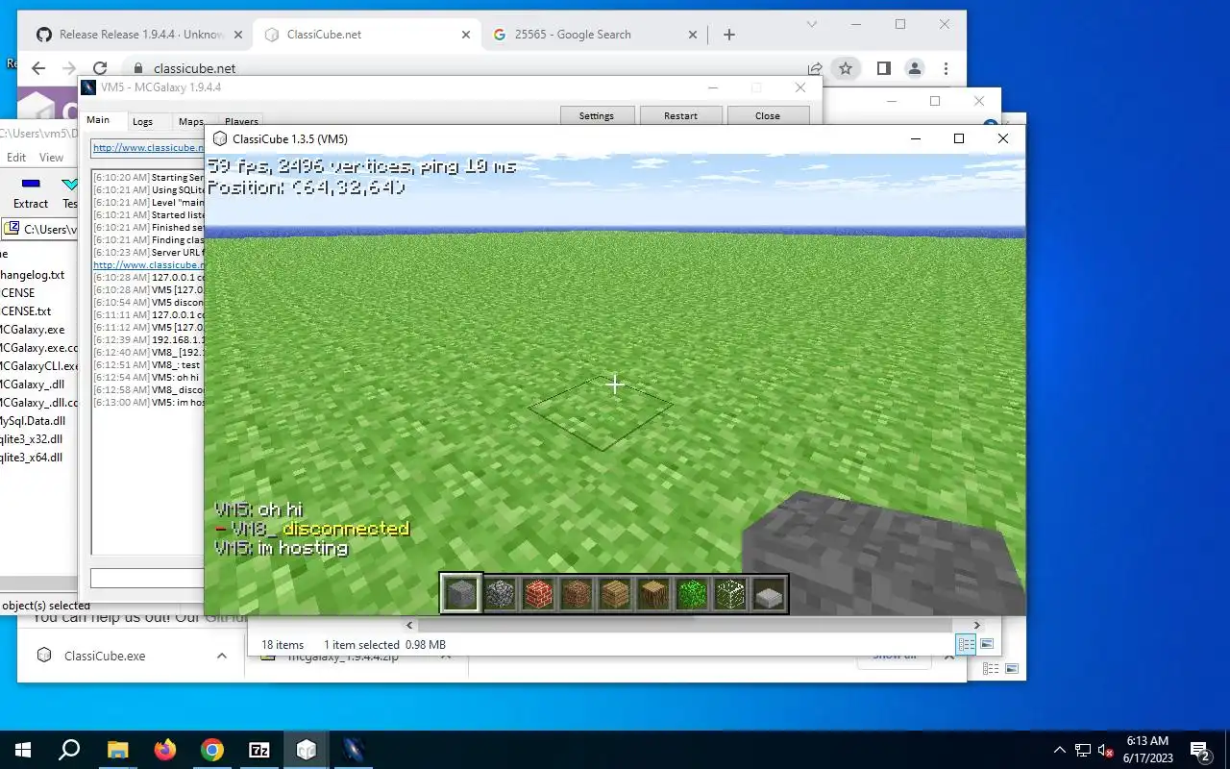1230x769 pixels.
Task: Switch Explorer to large thumbnails view icon
Action: [986, 644]
